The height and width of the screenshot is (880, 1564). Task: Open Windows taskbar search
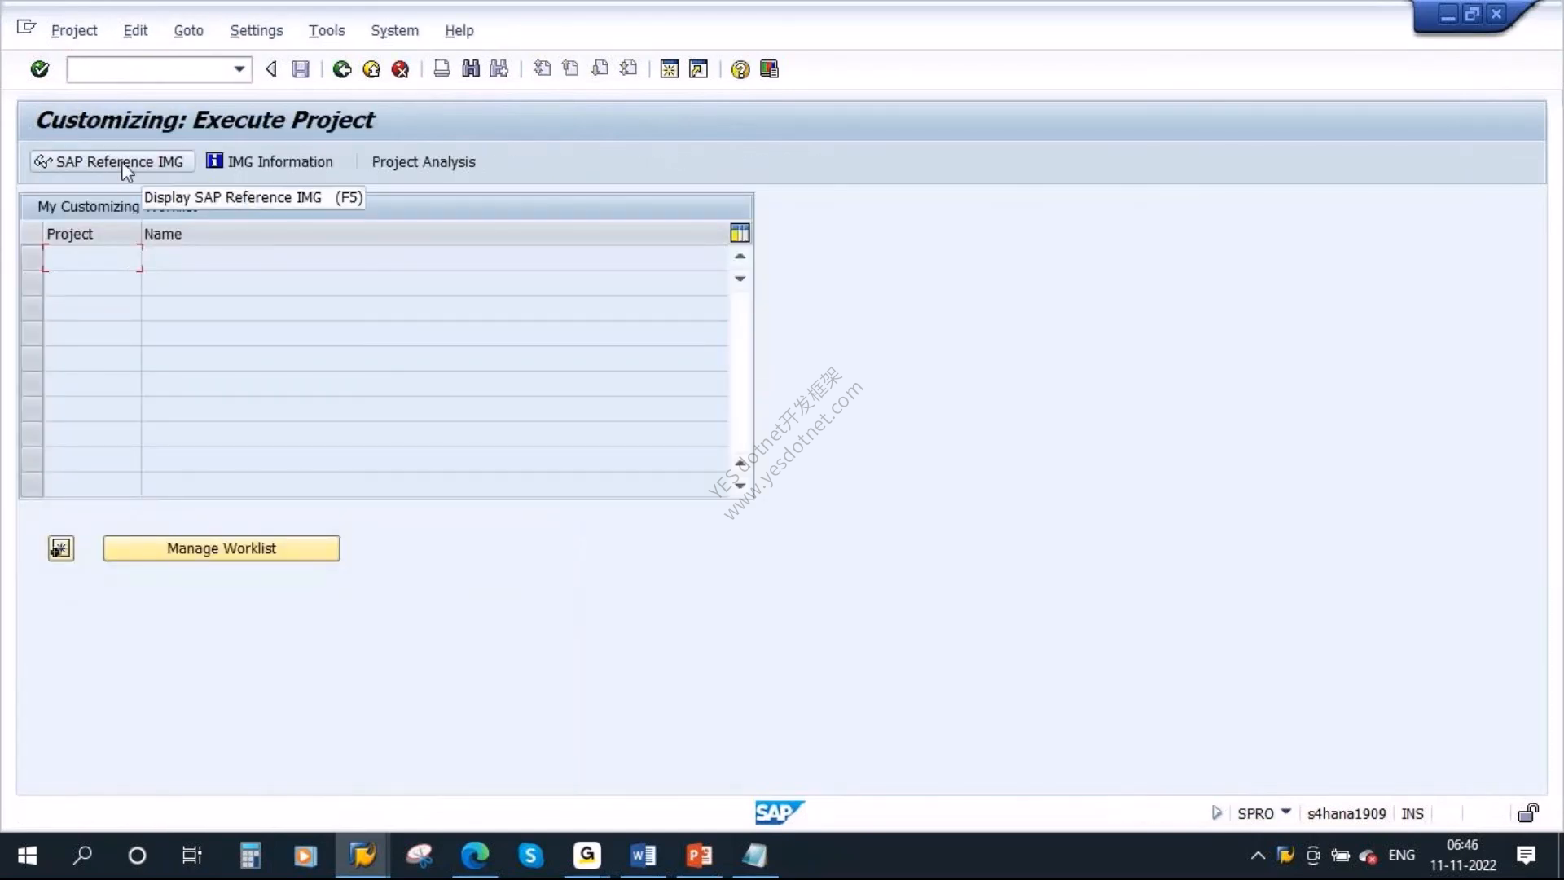click(82, 856)
